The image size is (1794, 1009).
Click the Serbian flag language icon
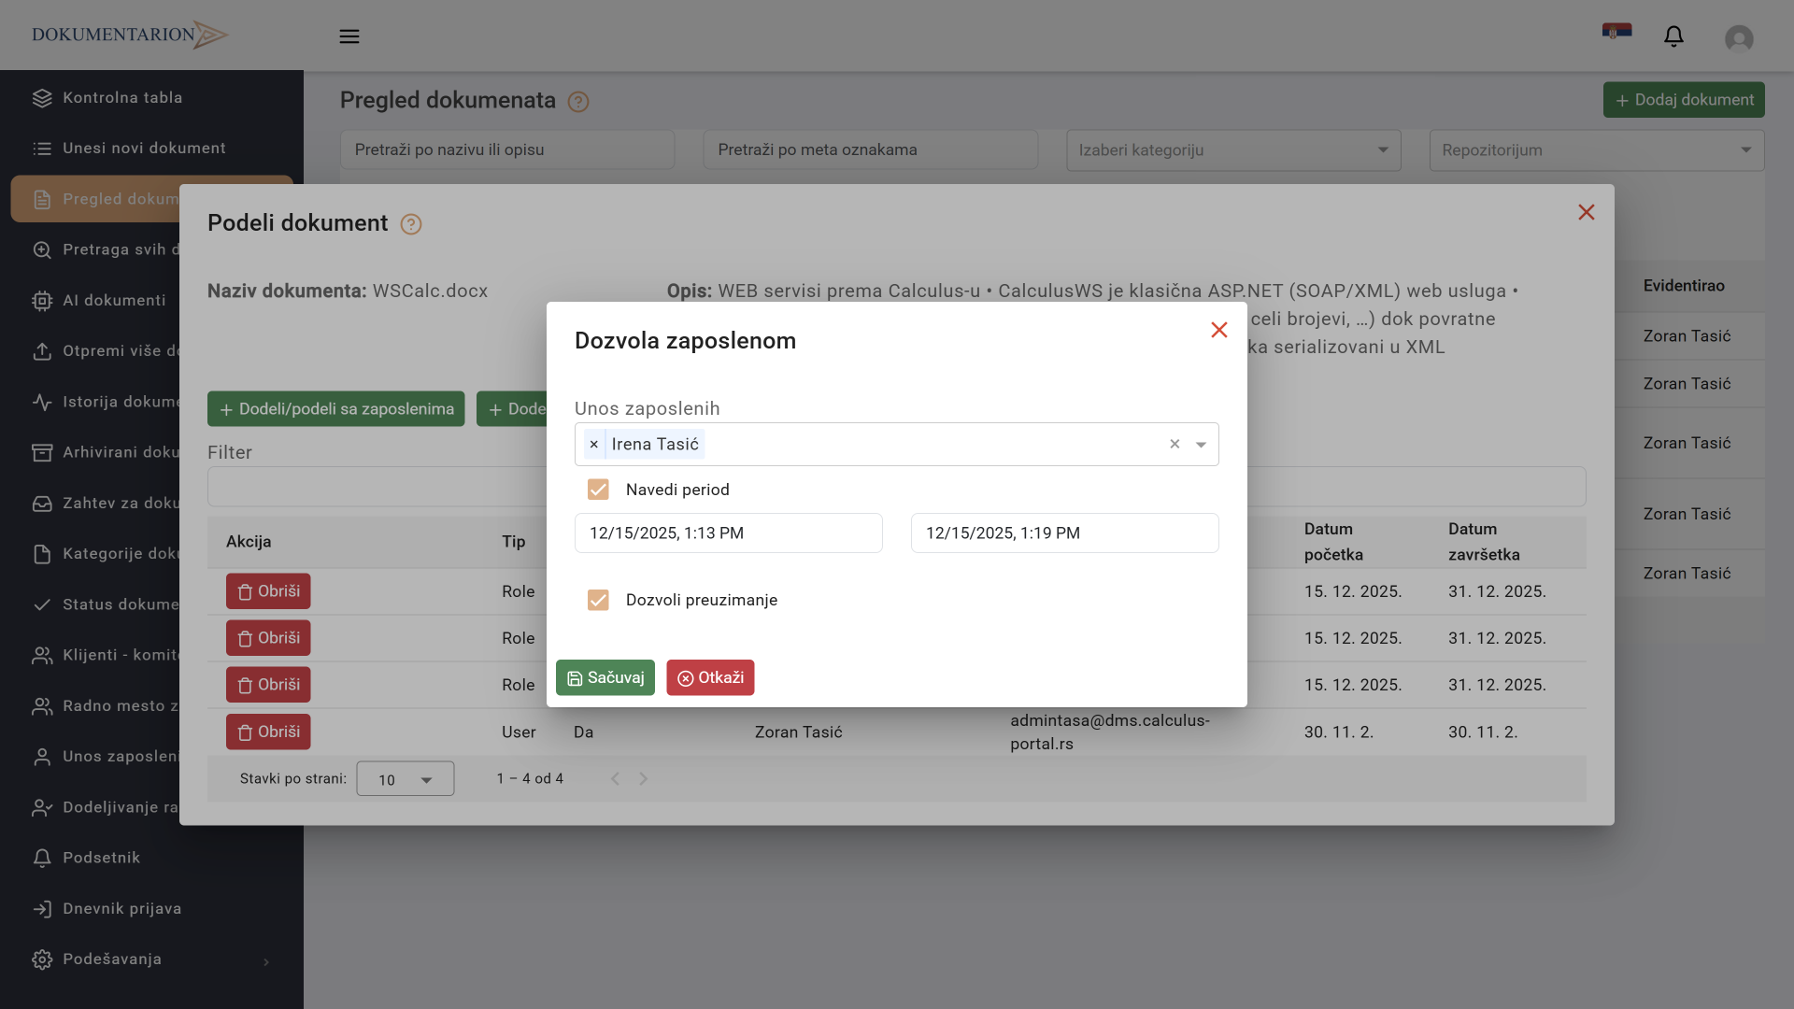pyautogui.click(x=1616, y=32)
